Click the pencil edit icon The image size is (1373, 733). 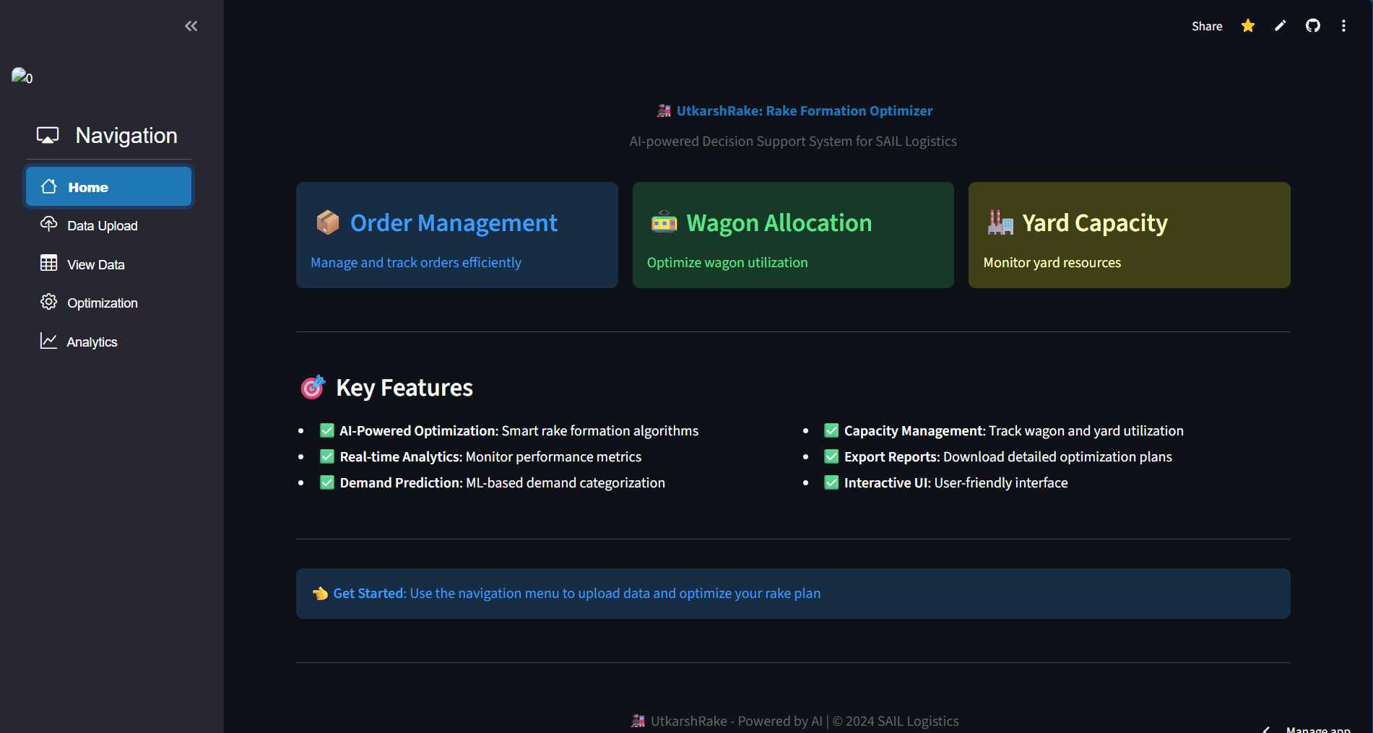[x=1281, y=26]
